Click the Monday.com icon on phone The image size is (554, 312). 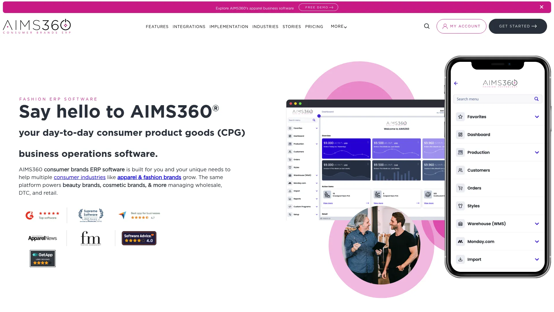[461, 242]
